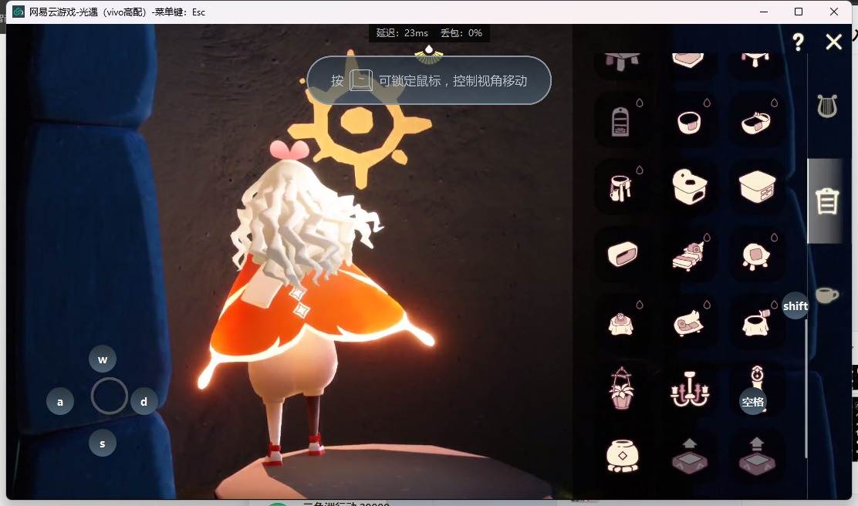Viewport: 858px width, 506px height.
Task: Select the hanging potted plant icon
Action: point(622,389)
